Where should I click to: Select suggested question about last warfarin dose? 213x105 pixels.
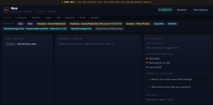click(177, 87)
